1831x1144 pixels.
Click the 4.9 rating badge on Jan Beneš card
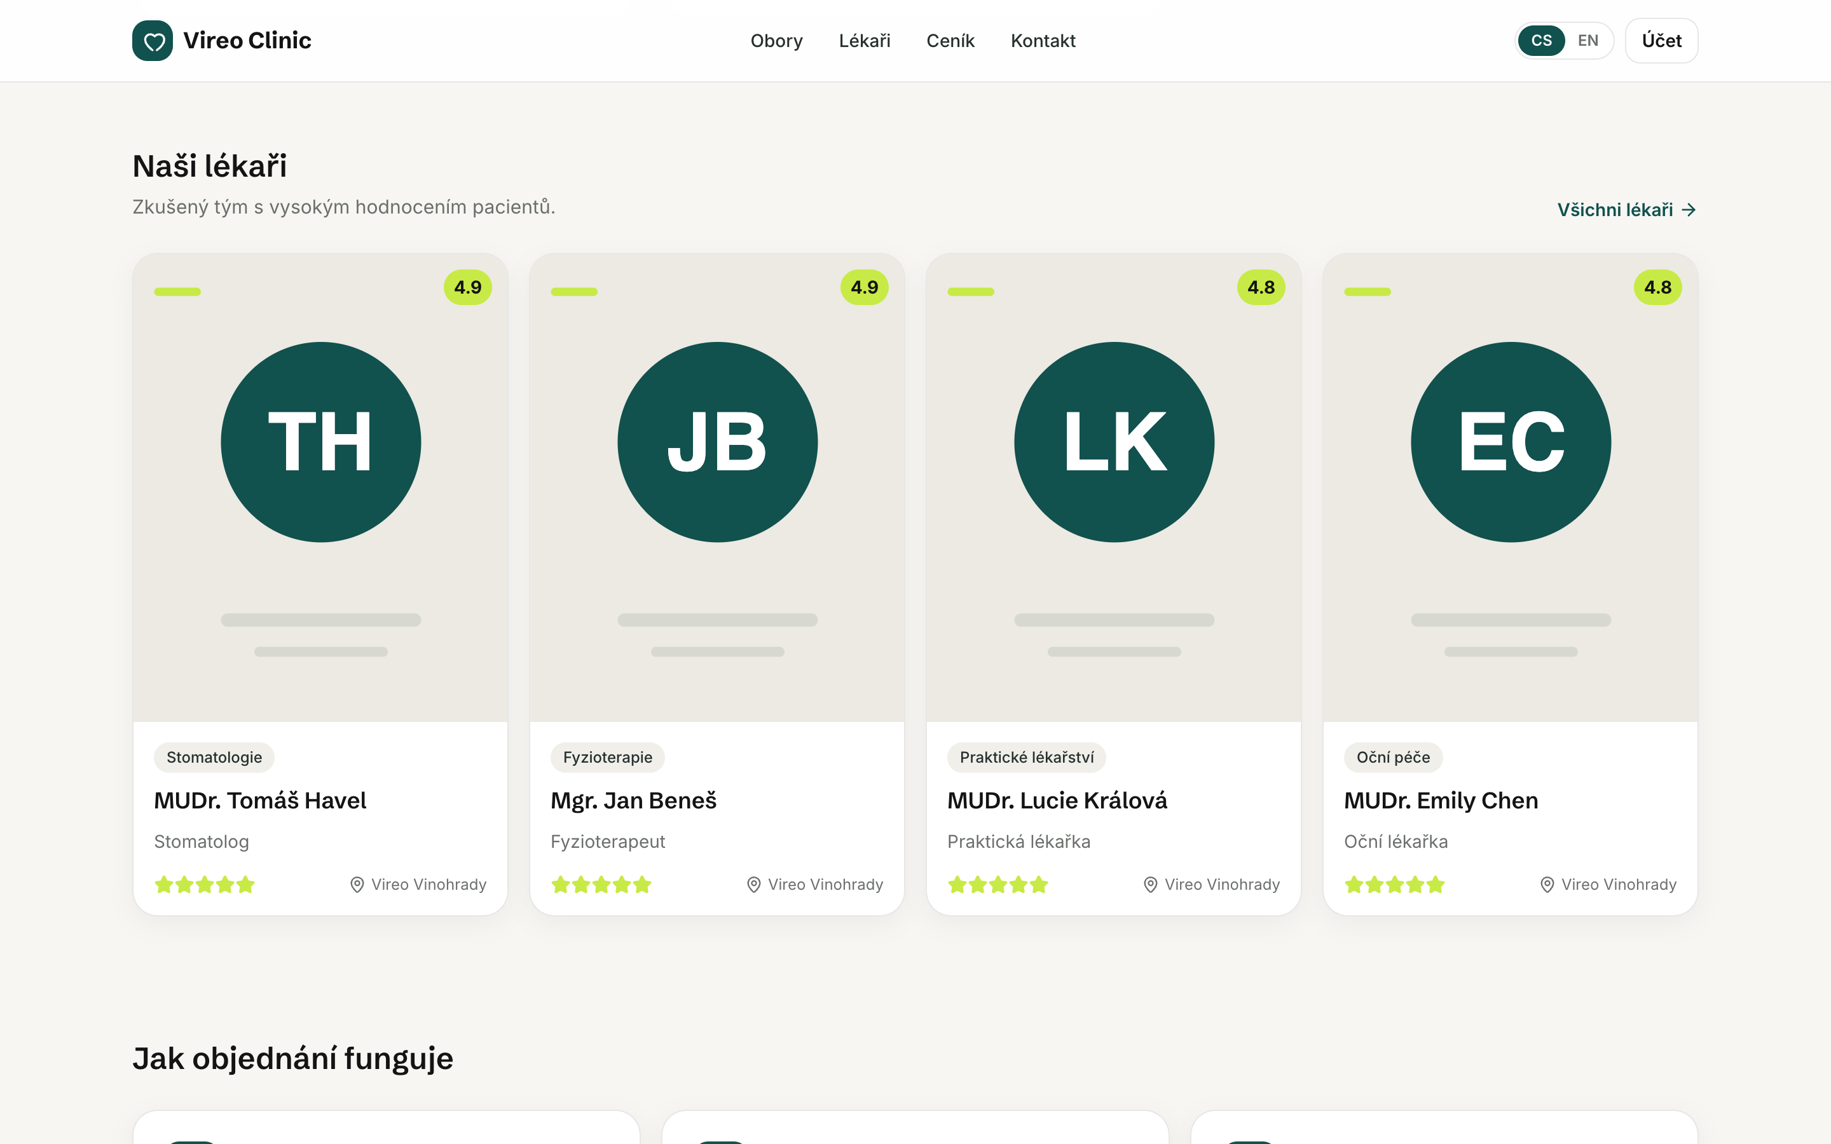864,287
